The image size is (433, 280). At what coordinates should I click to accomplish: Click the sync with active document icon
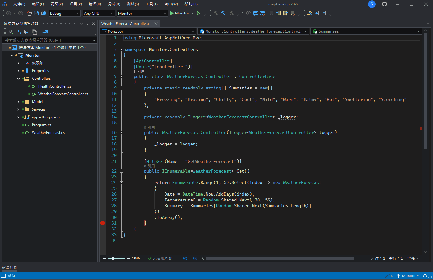pyautogui.click(x=20, y=32)
